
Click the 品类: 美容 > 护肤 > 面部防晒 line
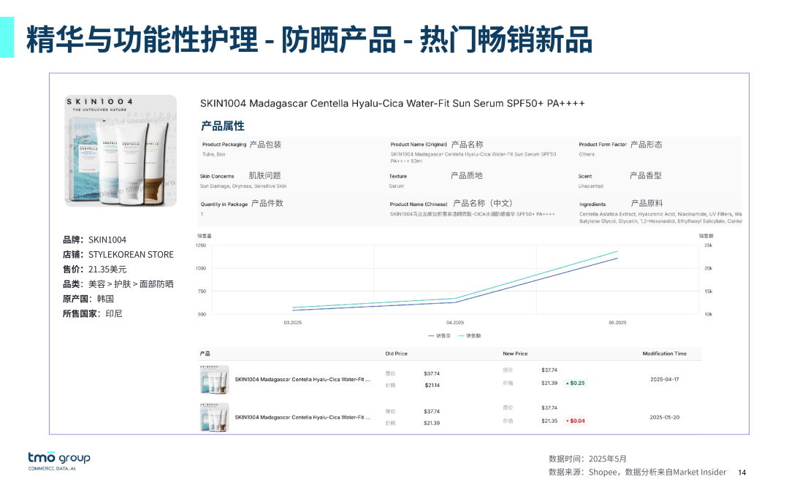tap(118, 283)
